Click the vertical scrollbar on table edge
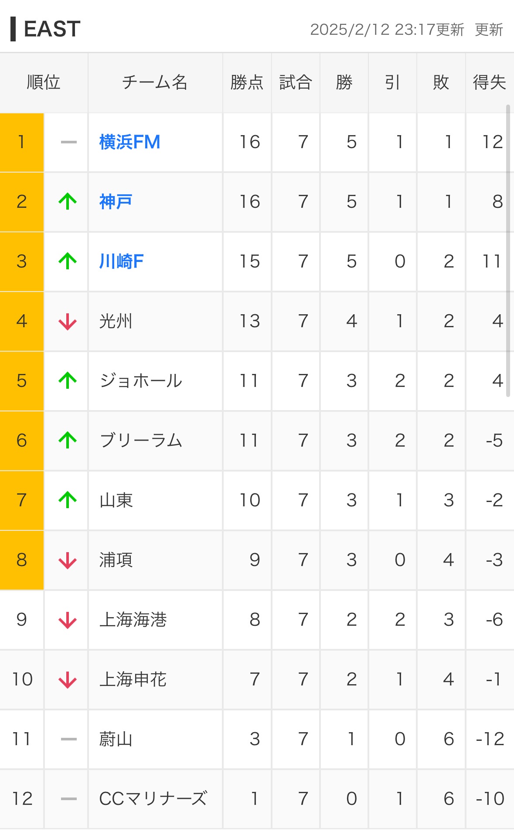 click(x=508, y=251)
